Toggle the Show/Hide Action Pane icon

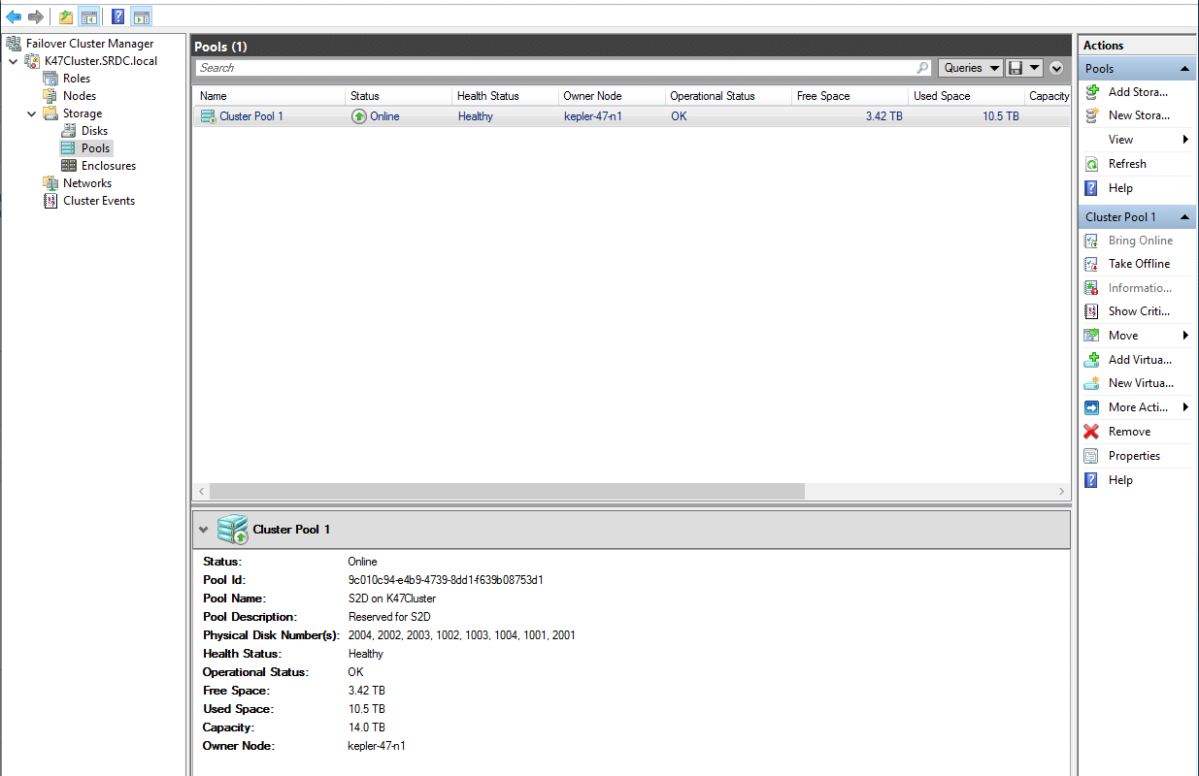pyautogui.click(x=142, y=16)
